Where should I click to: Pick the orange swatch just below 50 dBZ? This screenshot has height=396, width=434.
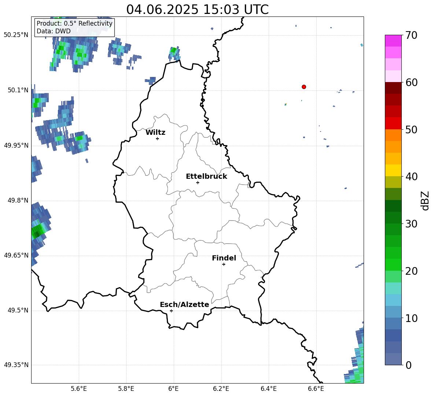point(393,135)
